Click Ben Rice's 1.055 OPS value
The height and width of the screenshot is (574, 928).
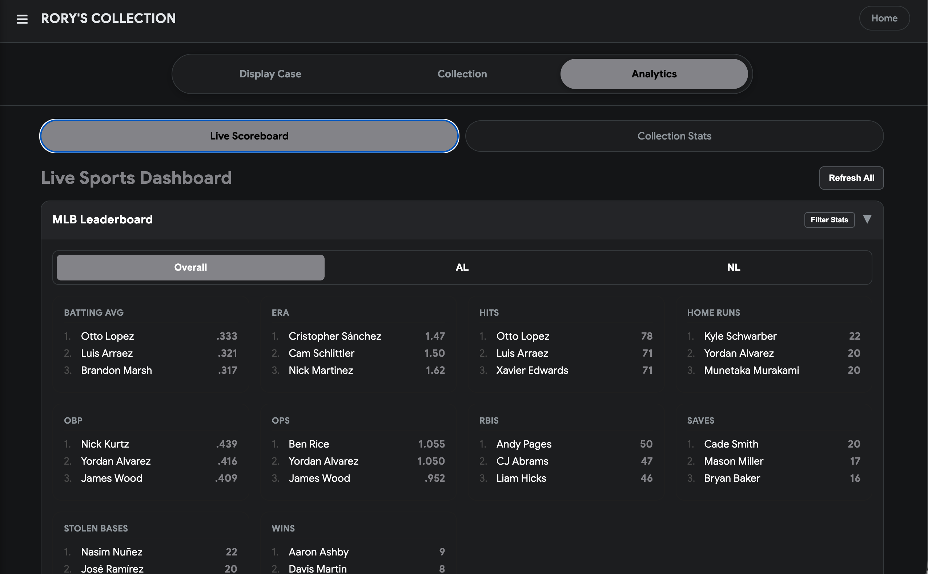point(431,444)
